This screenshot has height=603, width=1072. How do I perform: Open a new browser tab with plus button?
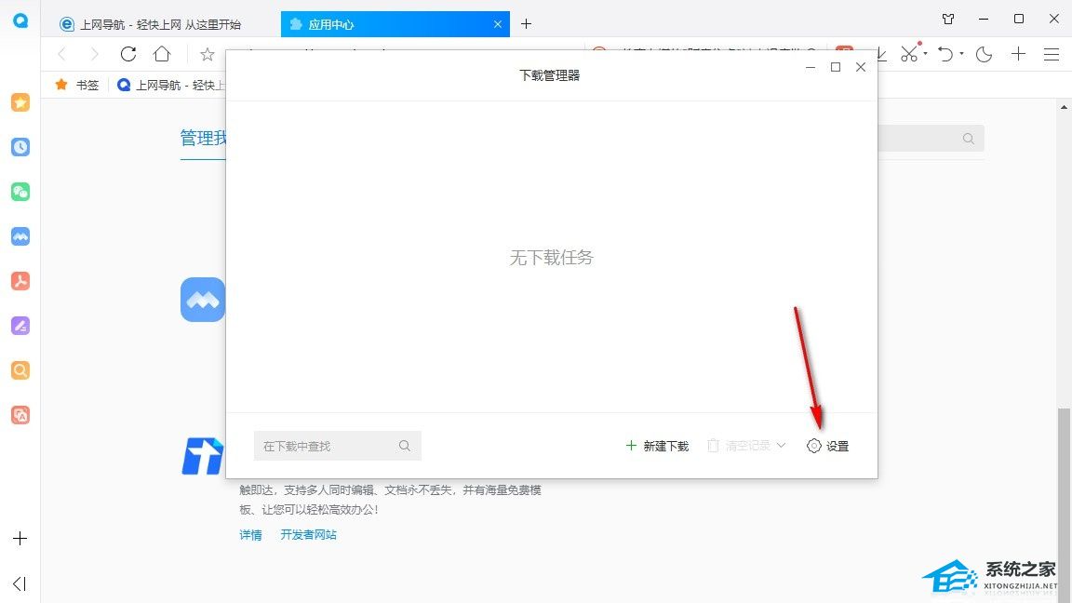[526, 24]
